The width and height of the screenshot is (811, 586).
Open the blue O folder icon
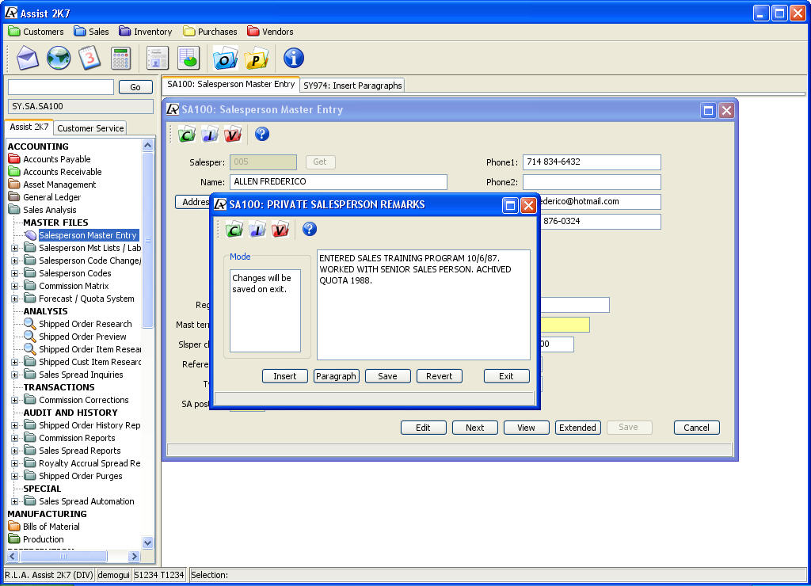pos(226,58)
